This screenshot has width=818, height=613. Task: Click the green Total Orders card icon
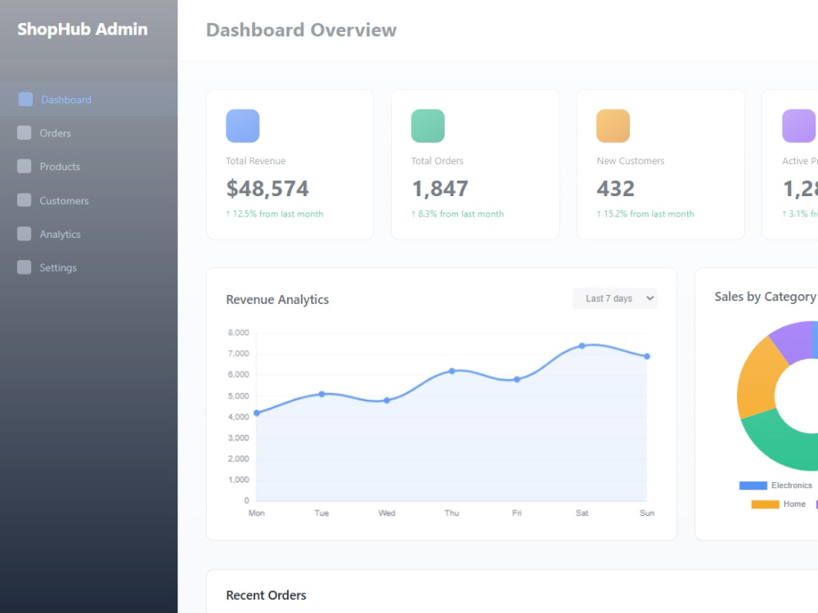[428, 126]
